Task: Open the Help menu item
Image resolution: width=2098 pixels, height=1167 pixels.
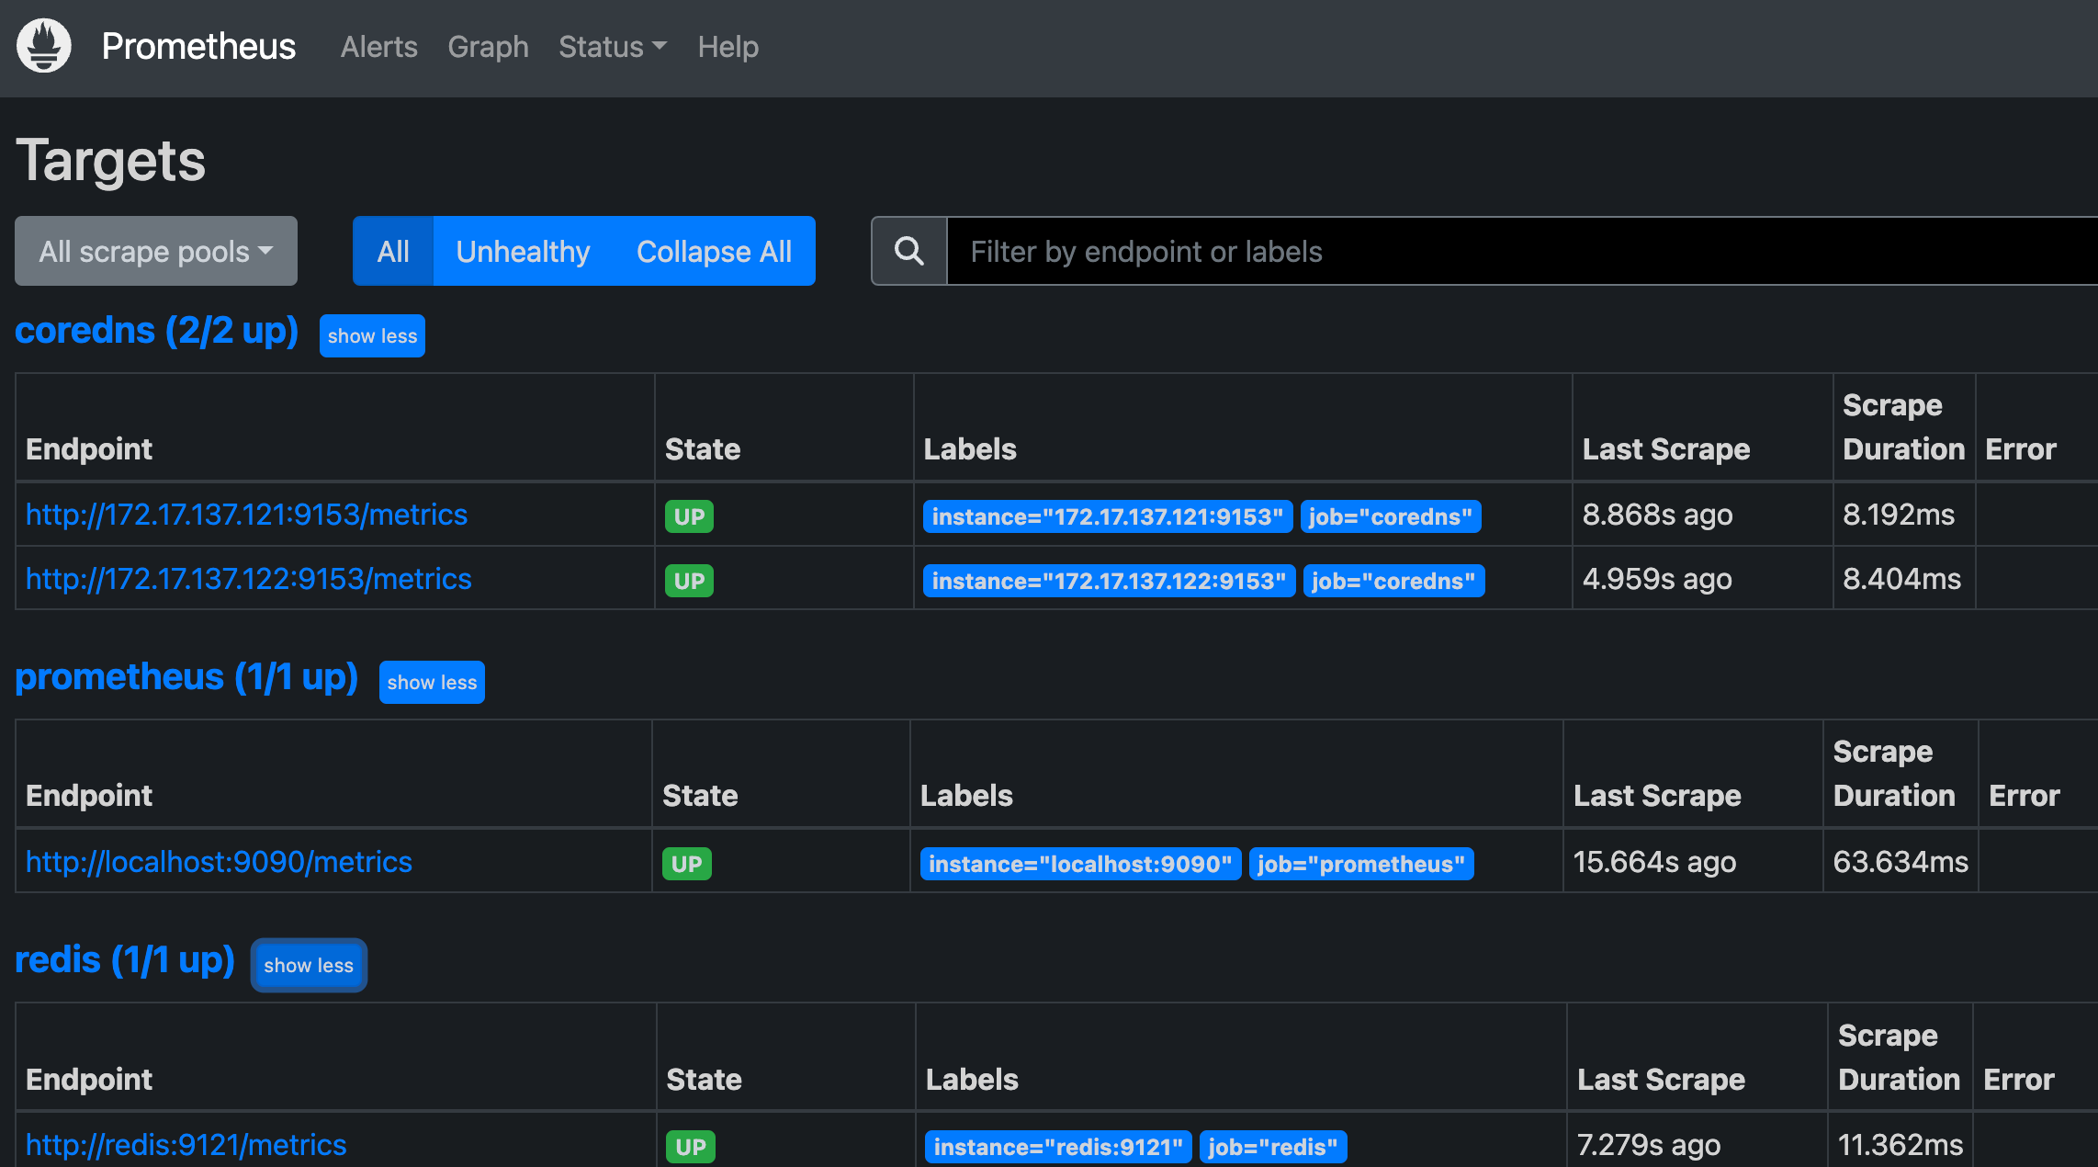Action: click(x=728, y=47)
